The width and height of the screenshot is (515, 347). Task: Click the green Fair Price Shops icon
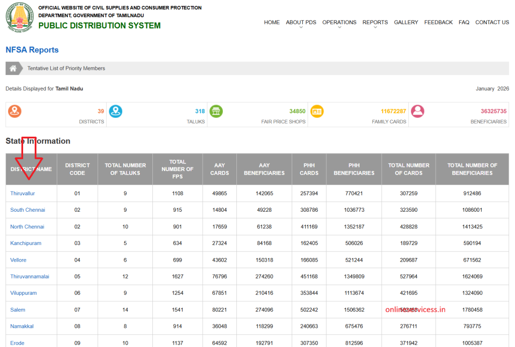(216, 112)
